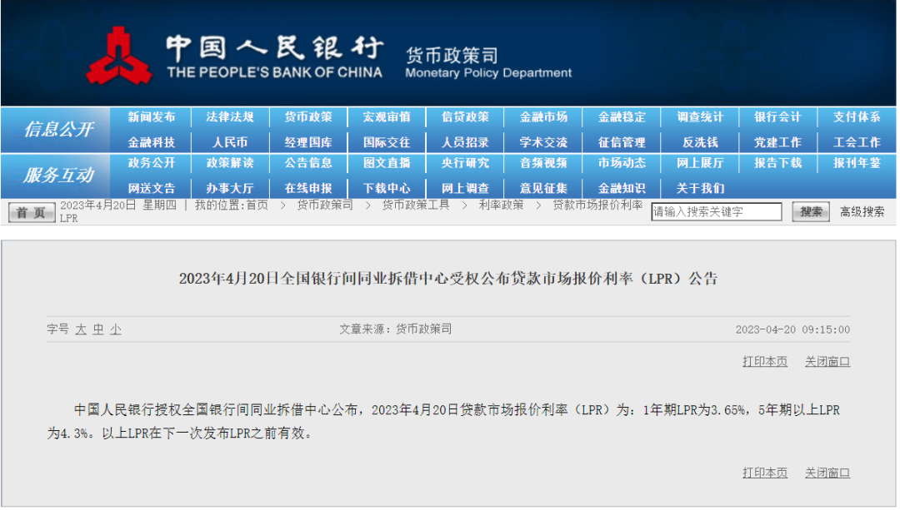
Task: Open 公告信息 navigation item
Action: click(309, 163)
